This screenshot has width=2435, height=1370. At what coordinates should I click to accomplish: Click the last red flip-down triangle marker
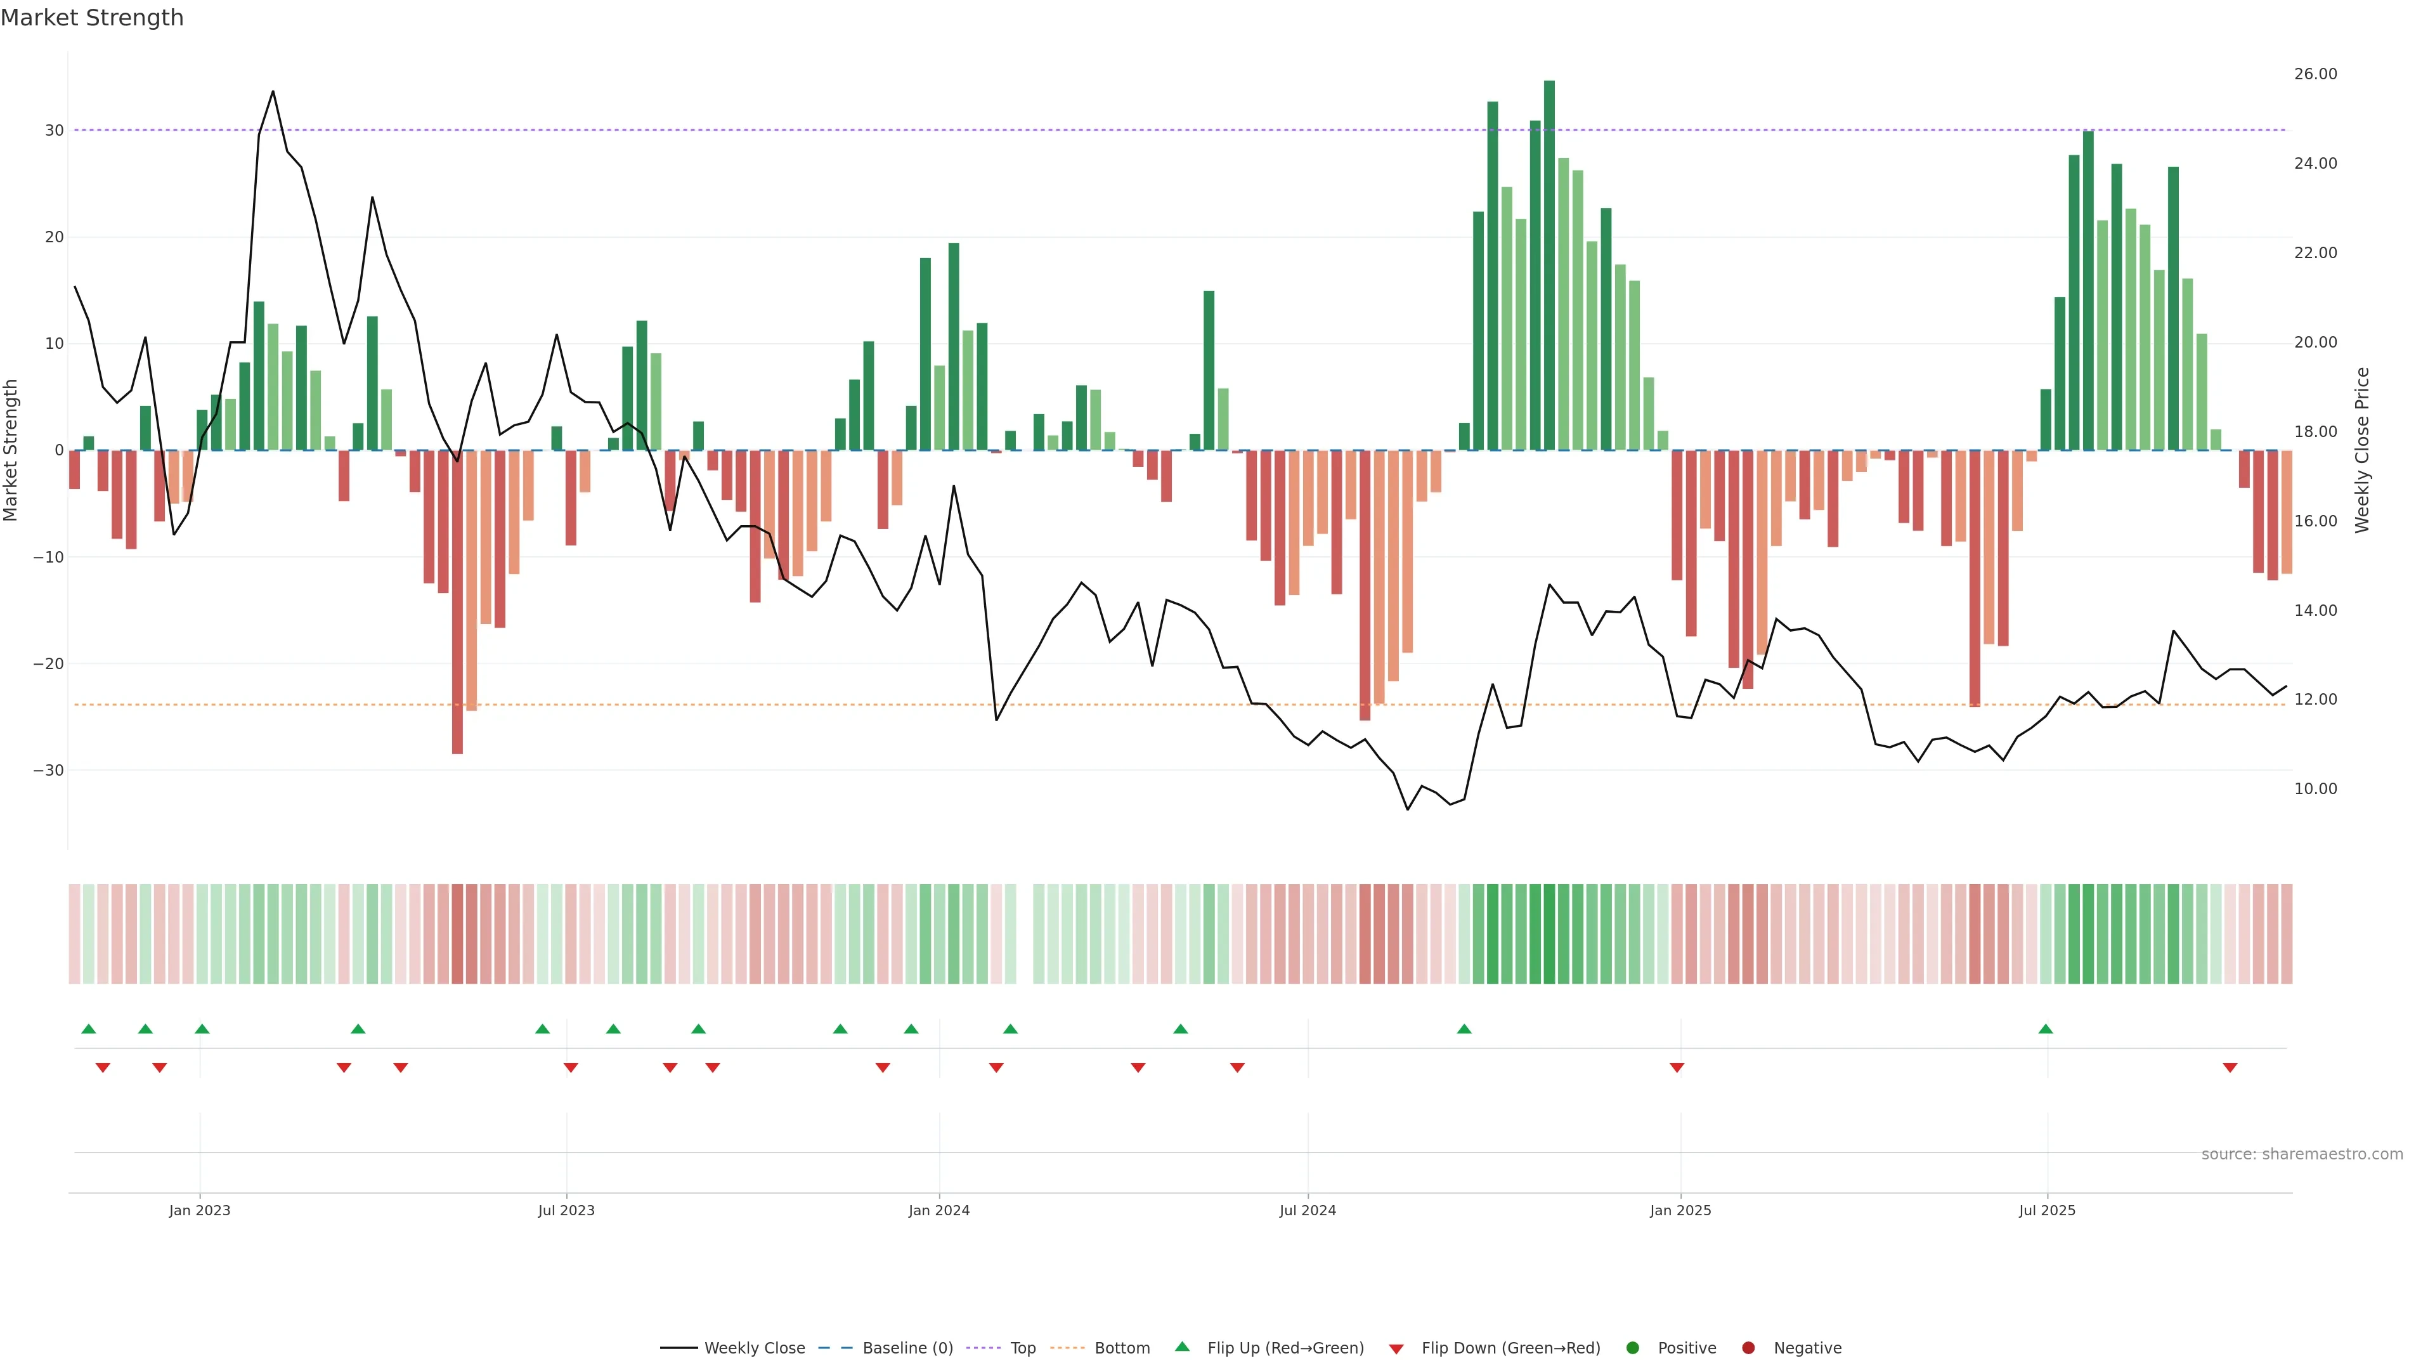click(2230, 1067)
